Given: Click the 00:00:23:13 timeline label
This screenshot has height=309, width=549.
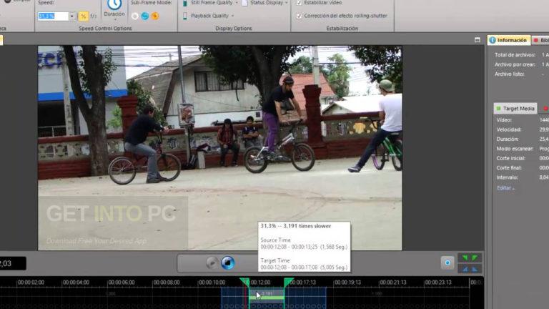Looking at the screenshot, I should click(x=438, y=283).
